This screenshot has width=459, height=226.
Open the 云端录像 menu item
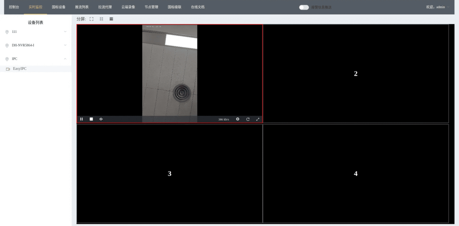point(128,7)
